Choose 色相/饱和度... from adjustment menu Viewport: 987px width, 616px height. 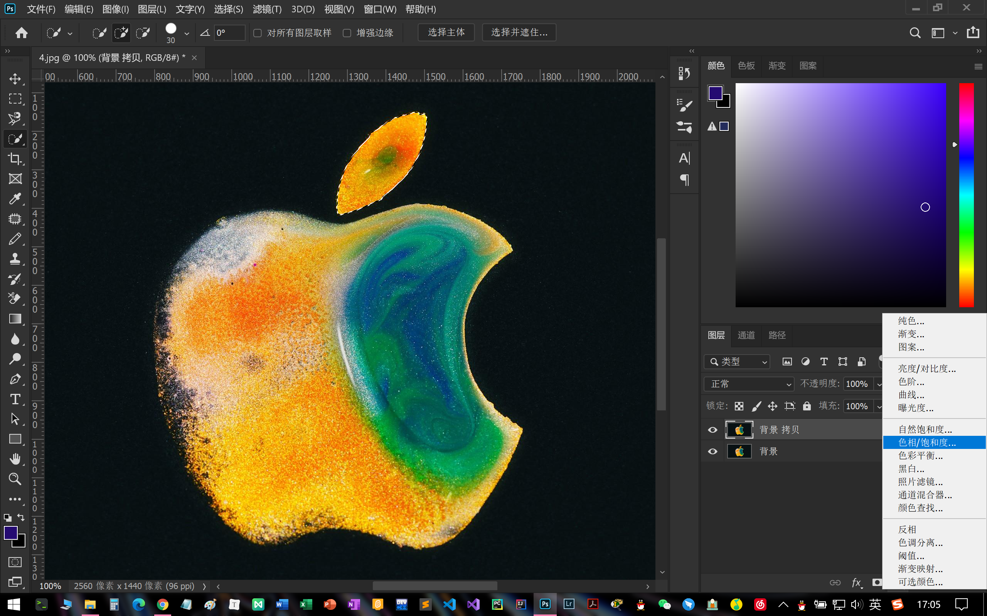click(x=935, y=442)
